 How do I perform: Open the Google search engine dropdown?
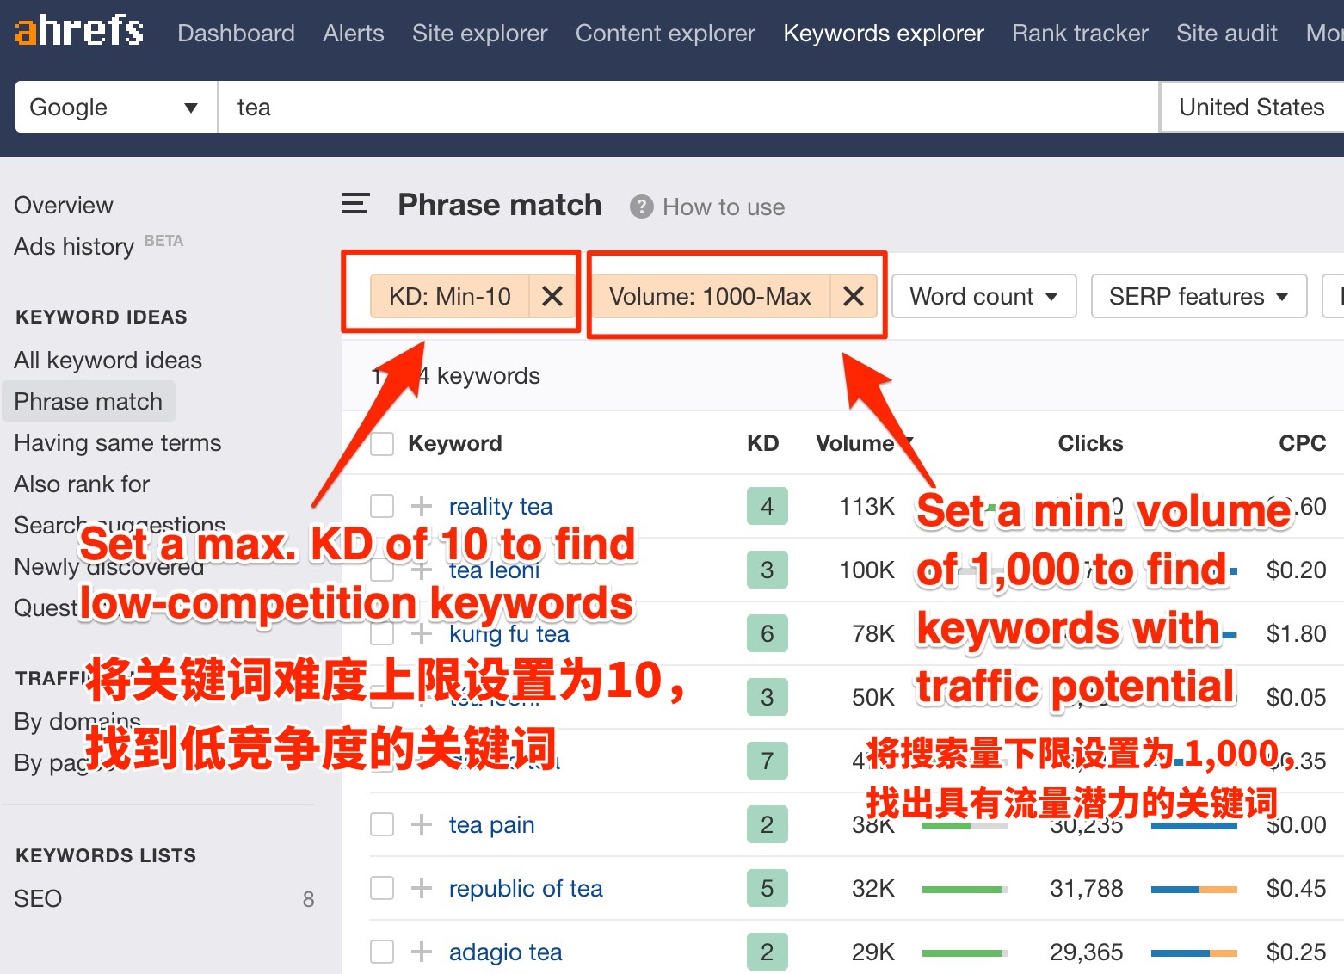click(114, 107)
